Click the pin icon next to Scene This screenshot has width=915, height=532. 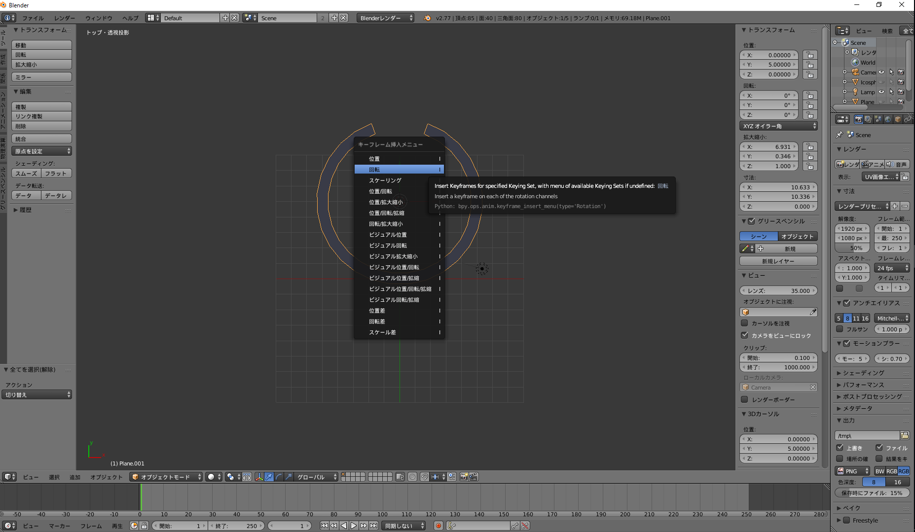pyautogui.click(x=840, y=135)
